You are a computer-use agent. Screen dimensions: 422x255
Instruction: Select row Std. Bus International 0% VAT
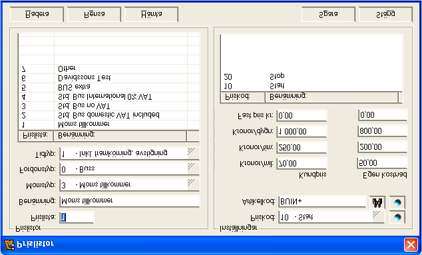[x=108, y=97]
